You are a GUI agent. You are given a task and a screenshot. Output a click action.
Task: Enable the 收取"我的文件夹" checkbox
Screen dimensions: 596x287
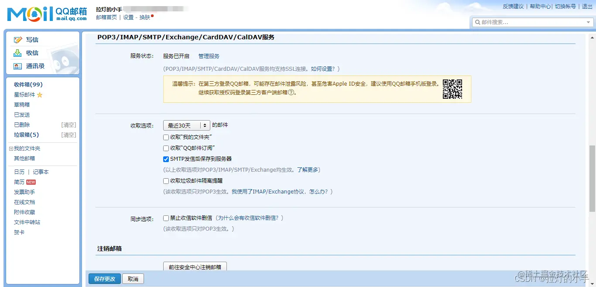166,137
